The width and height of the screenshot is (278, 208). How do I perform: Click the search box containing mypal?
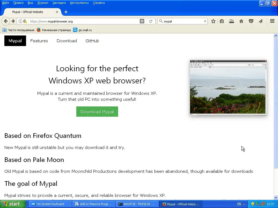(183, 21)
